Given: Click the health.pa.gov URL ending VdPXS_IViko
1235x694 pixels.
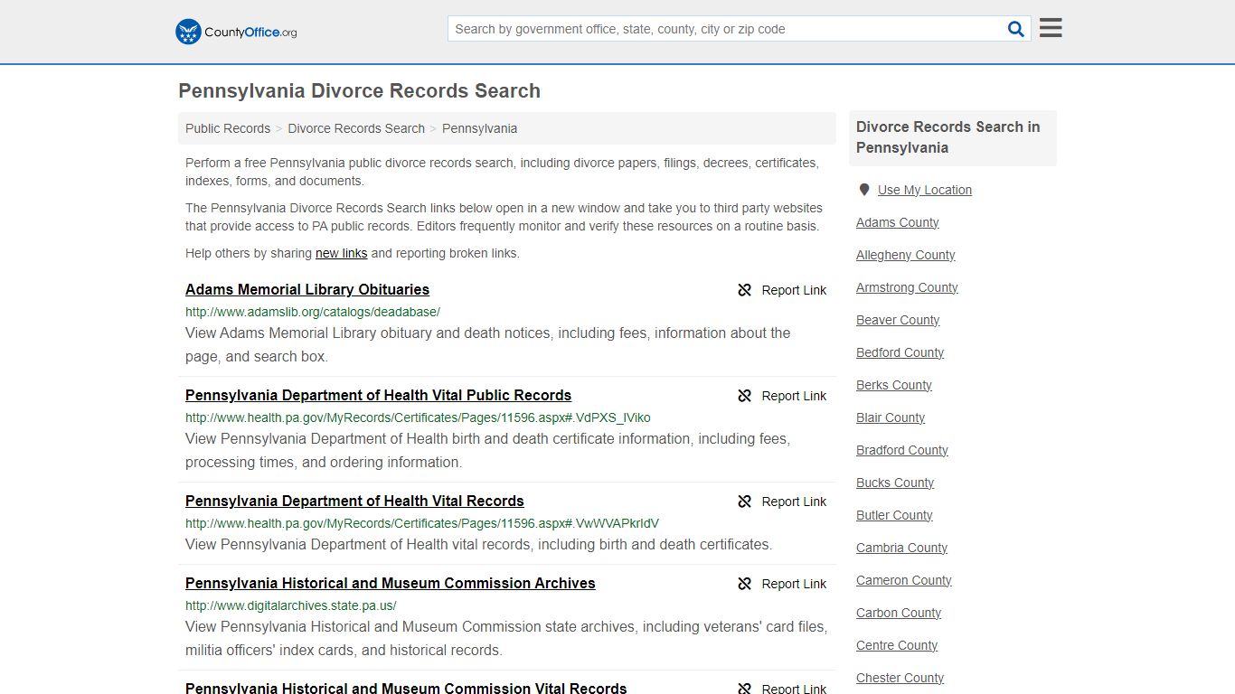Looking at the screenshot, I should (418, 417).
